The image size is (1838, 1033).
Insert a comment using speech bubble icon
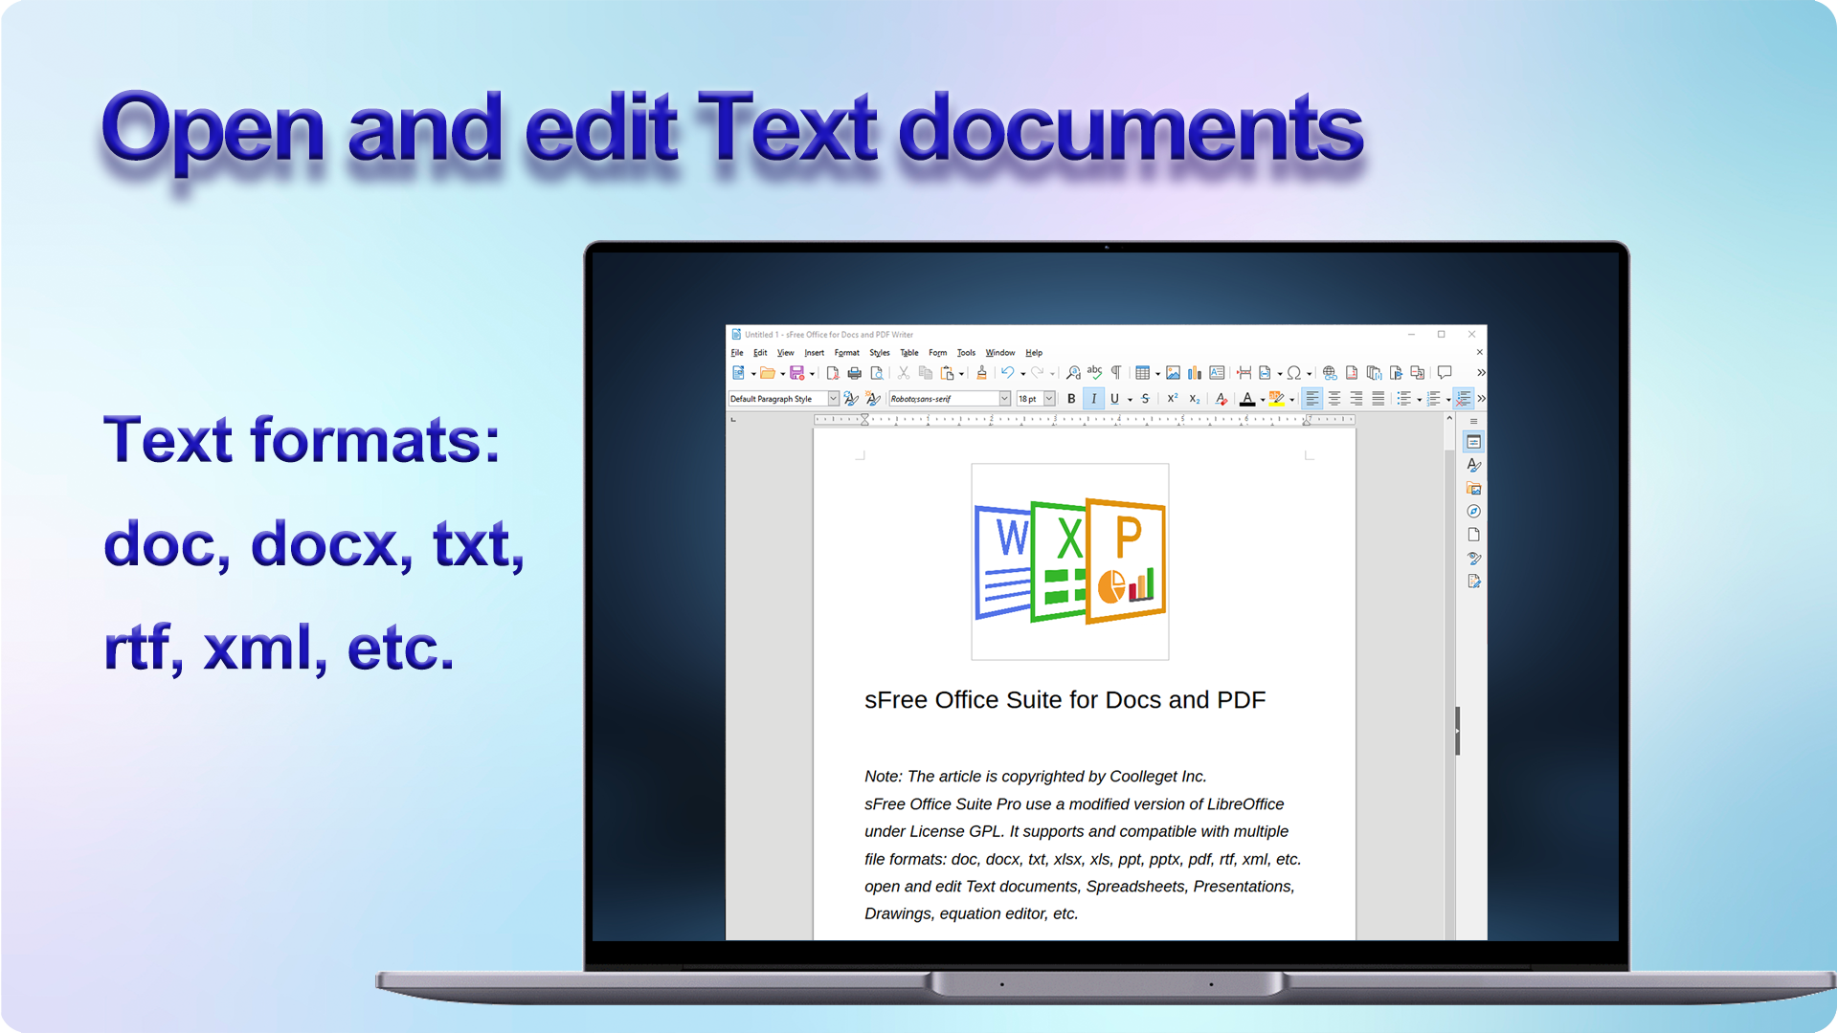pyautogui.click(x=1445, y=373)
